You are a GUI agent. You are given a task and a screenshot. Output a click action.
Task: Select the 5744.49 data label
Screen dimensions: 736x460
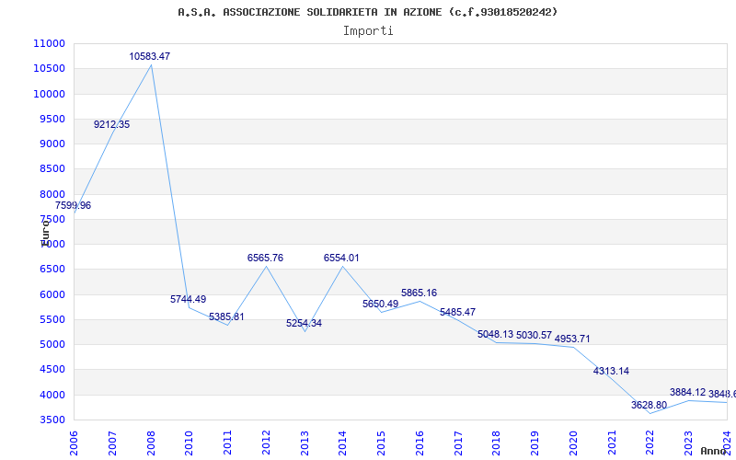(x=189, y=299)
